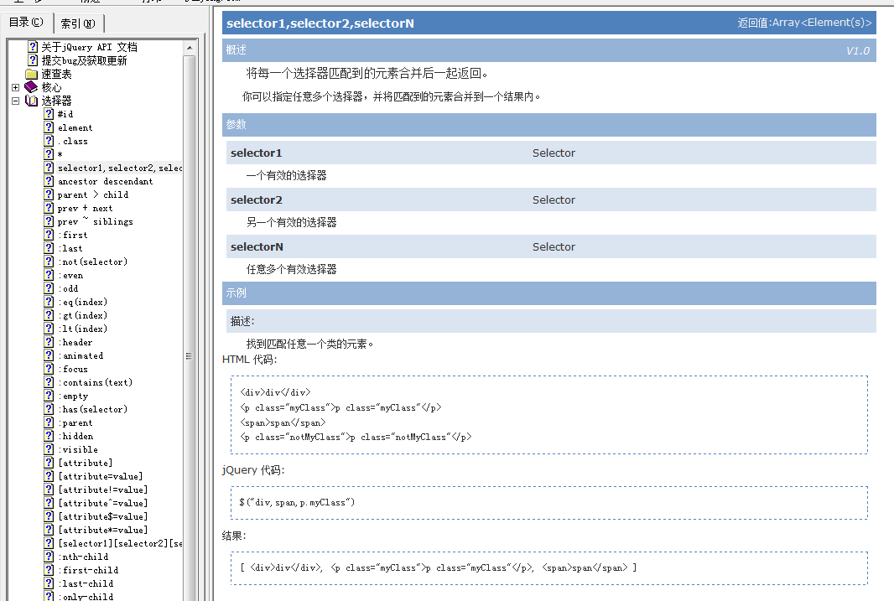Click the topic icon beside :focus
This screenshot has height=601, width=894.
[x=49, y=369]
